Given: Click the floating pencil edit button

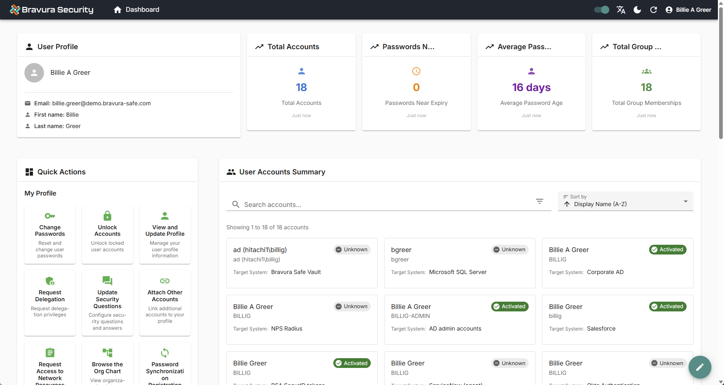Looking at the screenshot, I should tap(700, 367).
